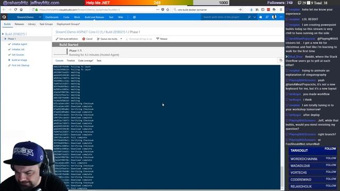Open the Firefox library icon

click(x=257, y=10)
